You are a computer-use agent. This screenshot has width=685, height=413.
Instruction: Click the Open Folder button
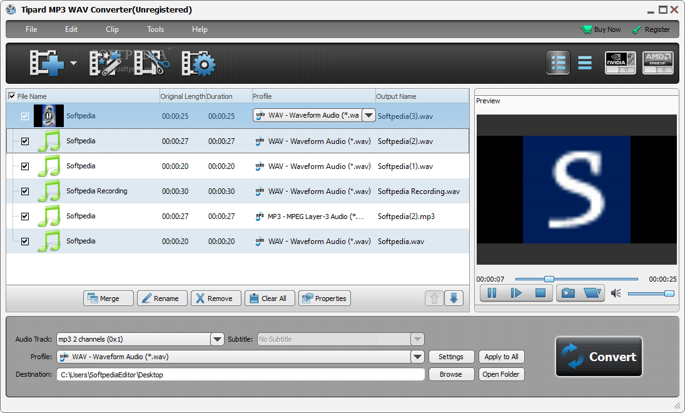click(x=501, y=374)
